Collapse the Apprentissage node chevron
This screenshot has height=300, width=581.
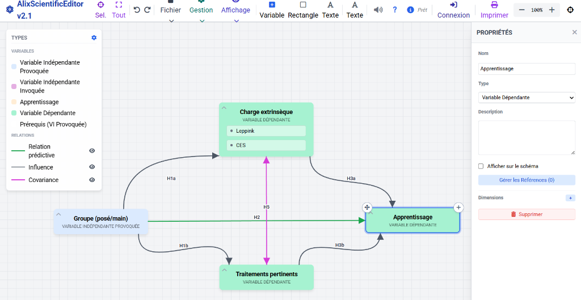pos(370,213)
